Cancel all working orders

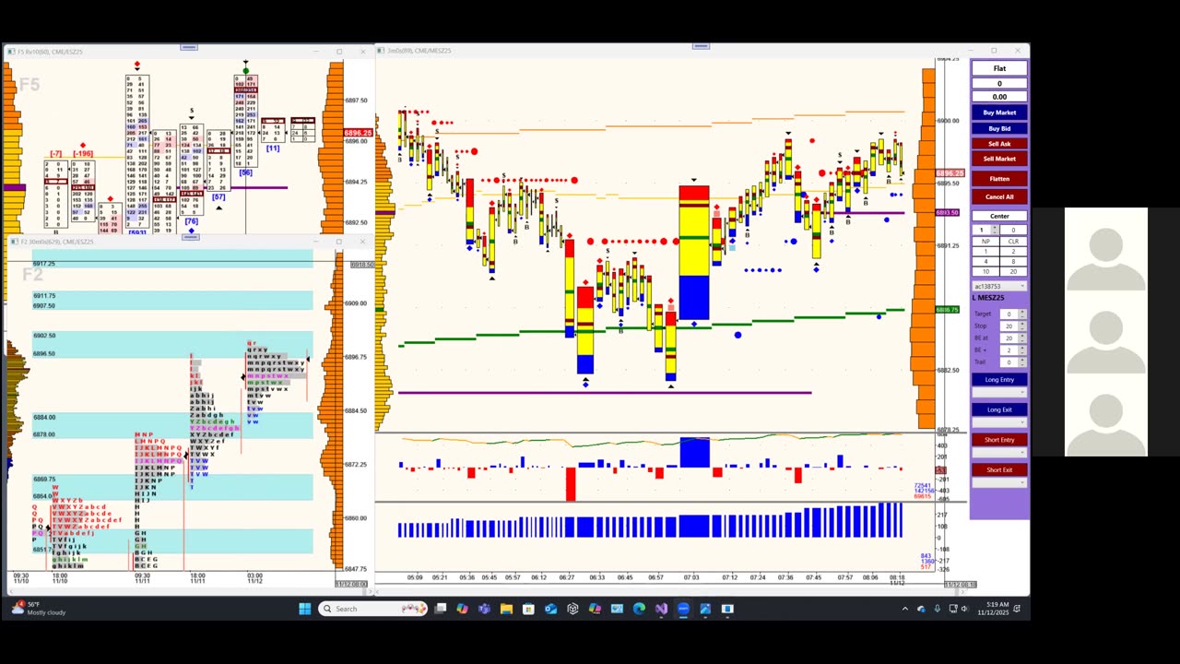999,196
